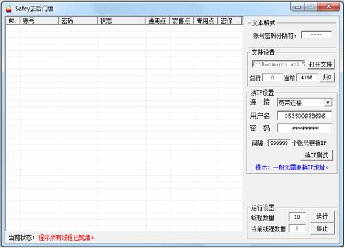This screenshot has height=248, width=345.
Task: Click the 账号 column header
Action: pos(39,21)
